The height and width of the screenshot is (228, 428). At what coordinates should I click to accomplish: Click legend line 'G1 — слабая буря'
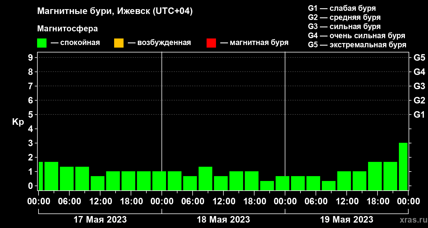342,8
